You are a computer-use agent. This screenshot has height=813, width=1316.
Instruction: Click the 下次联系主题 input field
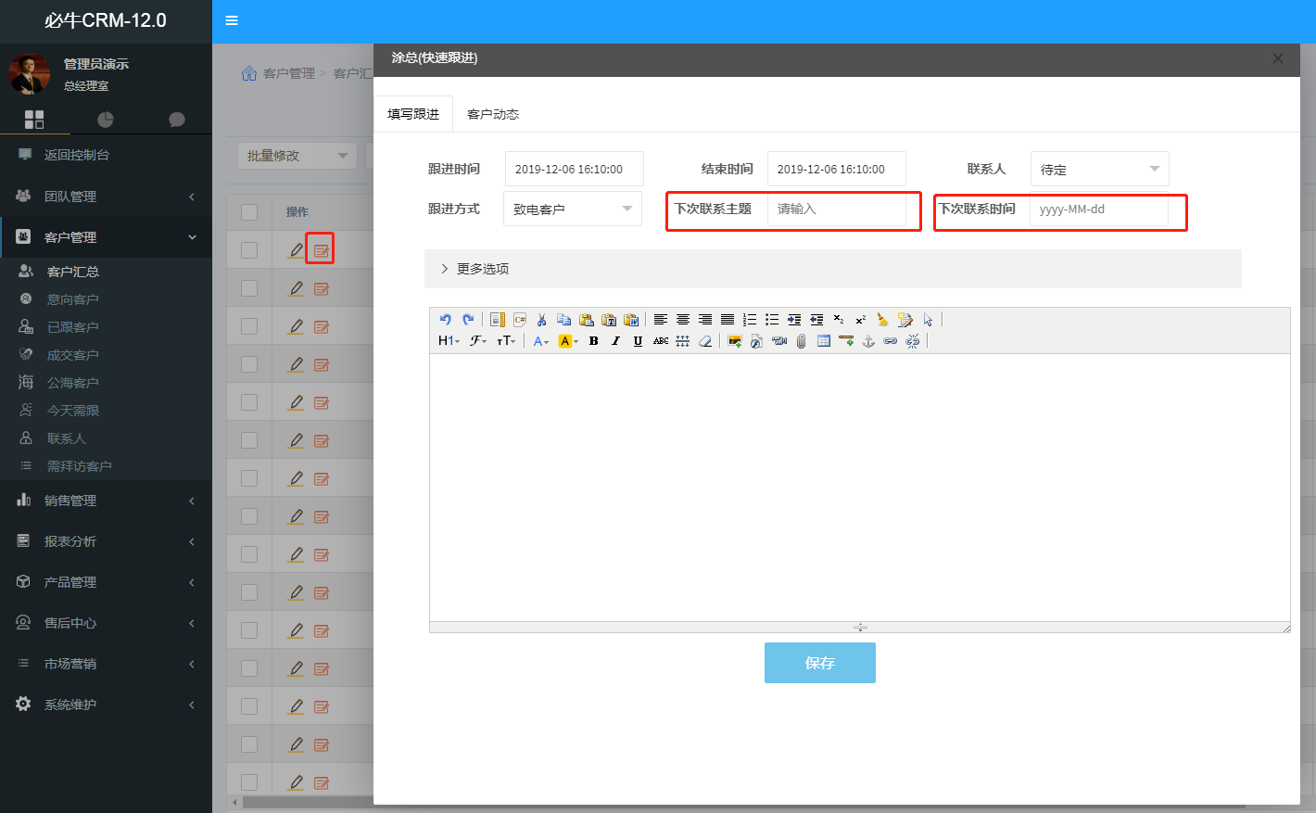837,209
